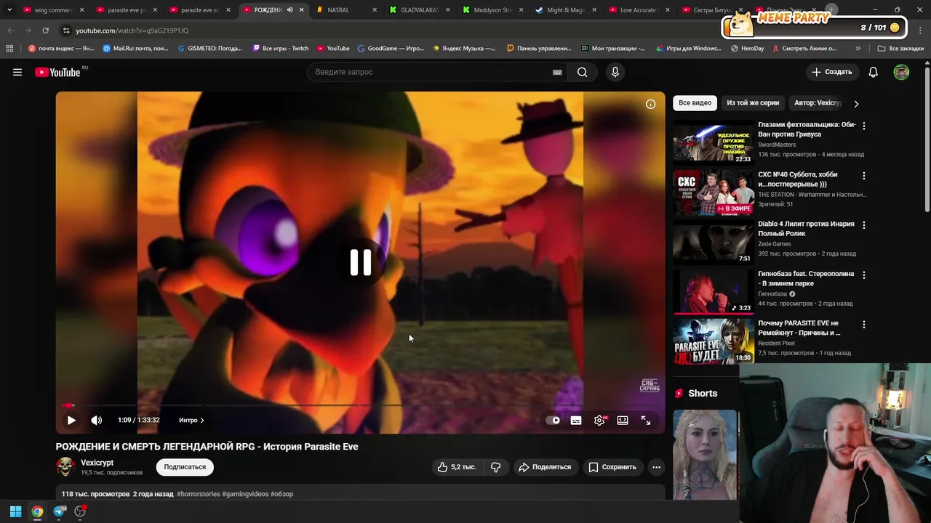Open Глазами фехтовальщика video thumbnail
The width and height of the screenshot is (931, 523).
[713, 142]
